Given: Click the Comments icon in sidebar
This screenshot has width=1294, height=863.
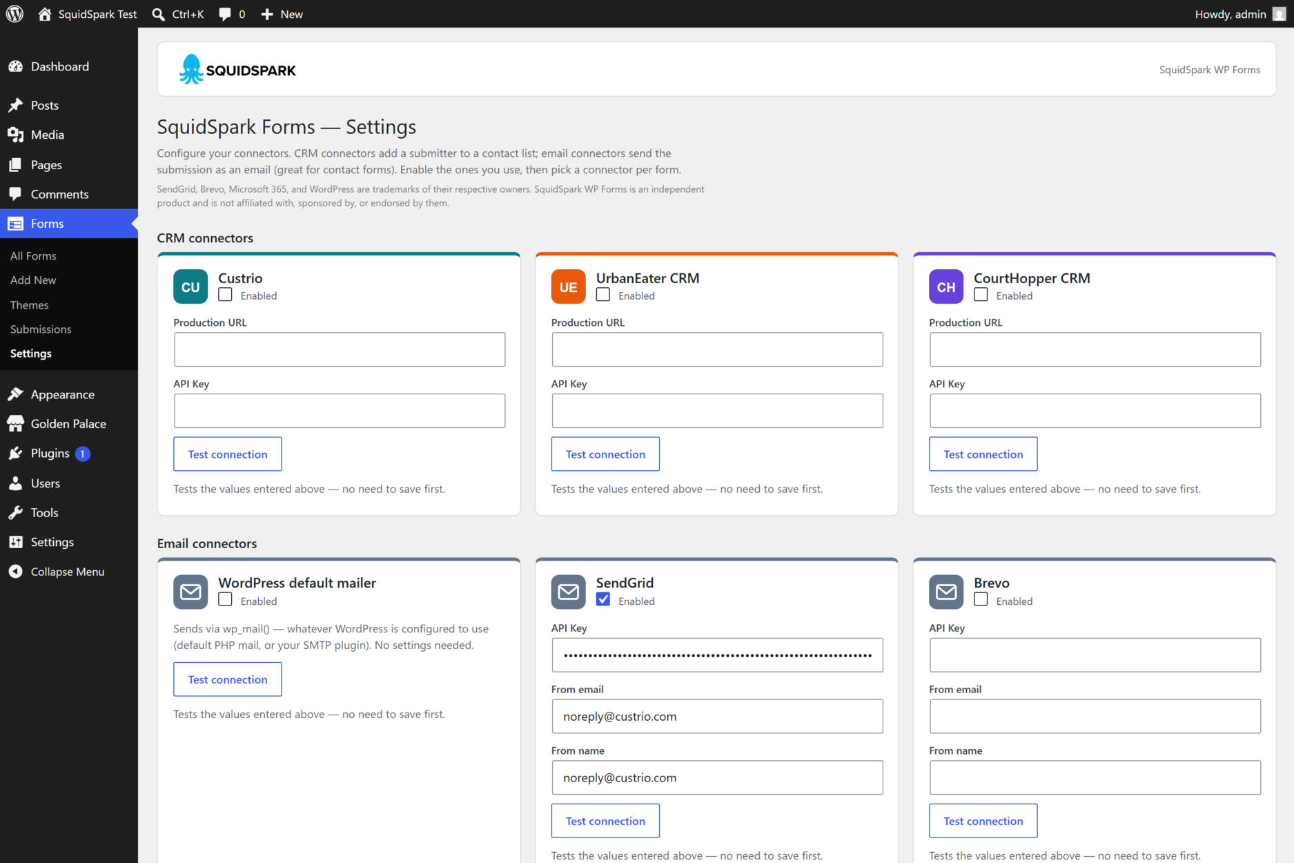Looking at the screenshot, I should point(15,194).
